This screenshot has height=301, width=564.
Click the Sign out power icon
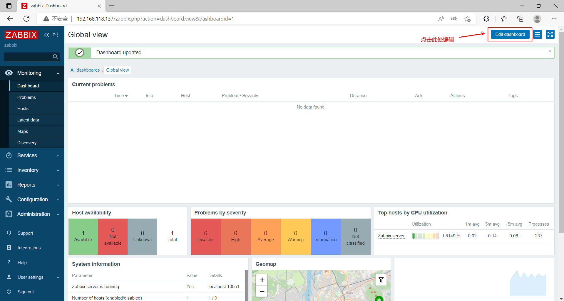coord(9,292)
